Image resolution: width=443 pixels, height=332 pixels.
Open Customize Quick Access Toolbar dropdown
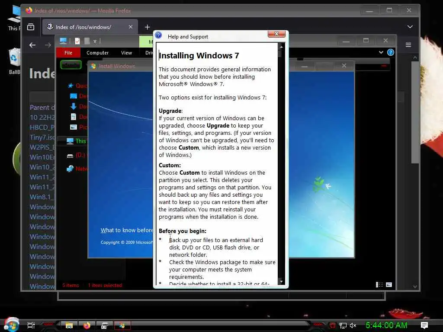[95, 41]
